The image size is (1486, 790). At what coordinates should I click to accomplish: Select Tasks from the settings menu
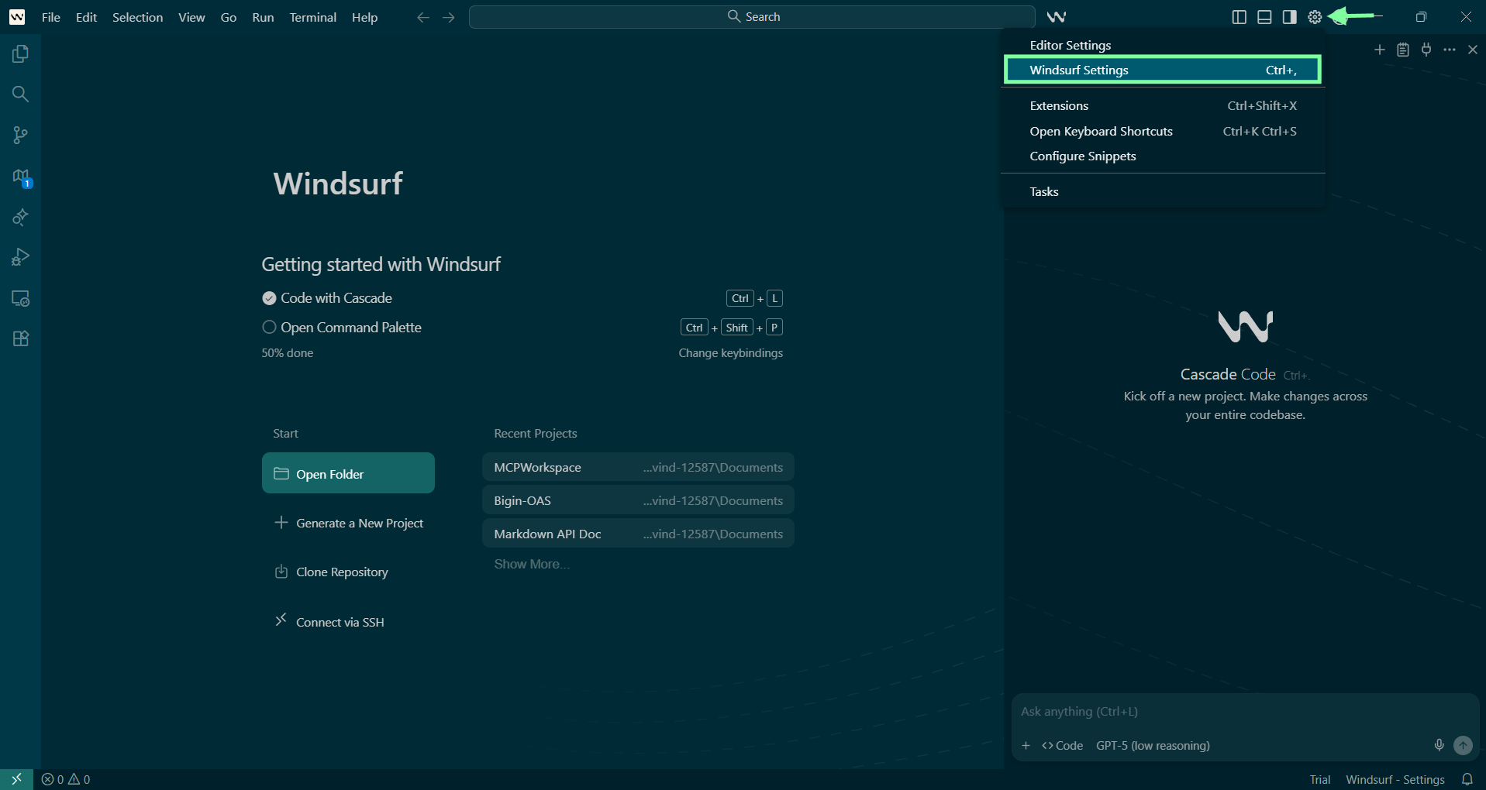(x=1163, y=191)
